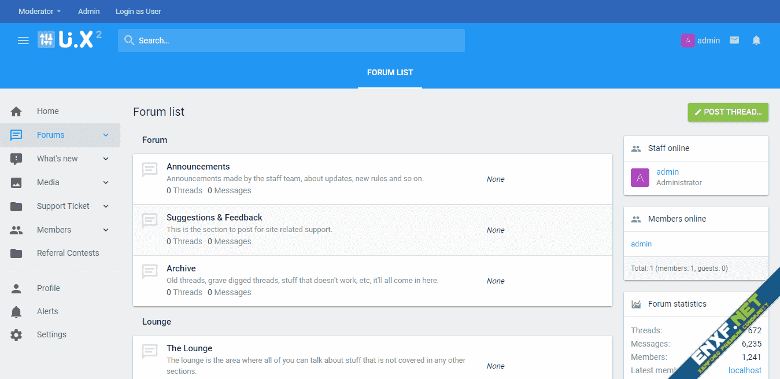Expand the What's new sidebar submenu
The width and height of the screenshot is (780, 379).
pyautogui.click(x=106, y=159)
